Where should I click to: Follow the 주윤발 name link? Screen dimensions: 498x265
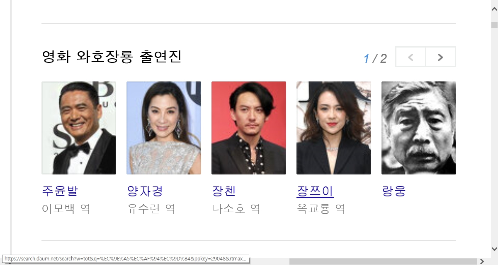tap(60, 191)
